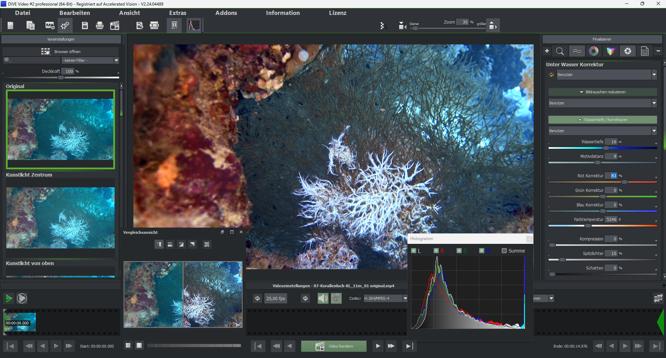Enable the Summe histogram checkbox
The image size is (666, 358).
coord(504,251)
